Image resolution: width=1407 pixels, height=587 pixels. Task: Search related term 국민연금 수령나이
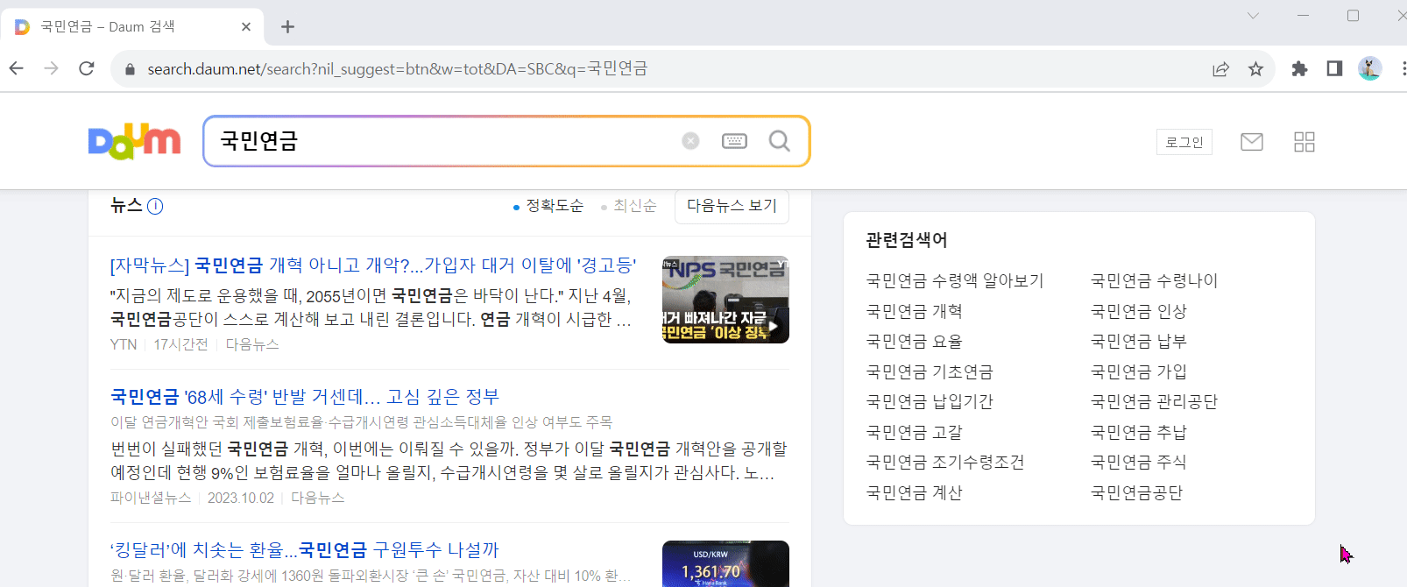[x=1154, y=281]
